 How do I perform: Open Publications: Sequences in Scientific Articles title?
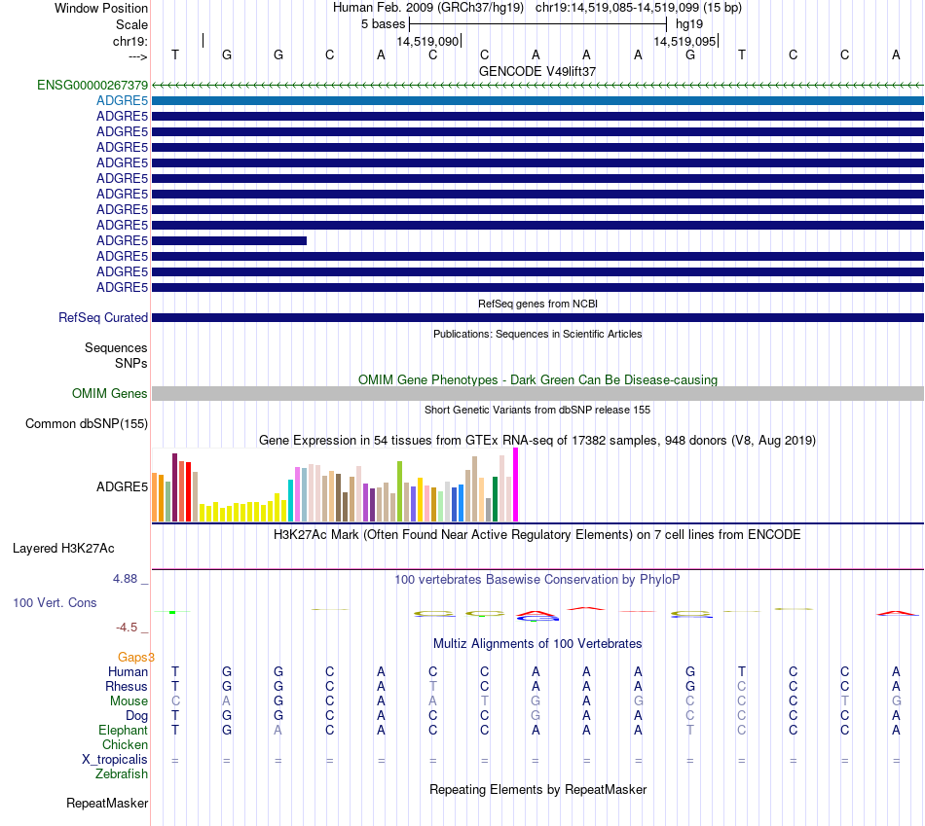click(537, 334)
